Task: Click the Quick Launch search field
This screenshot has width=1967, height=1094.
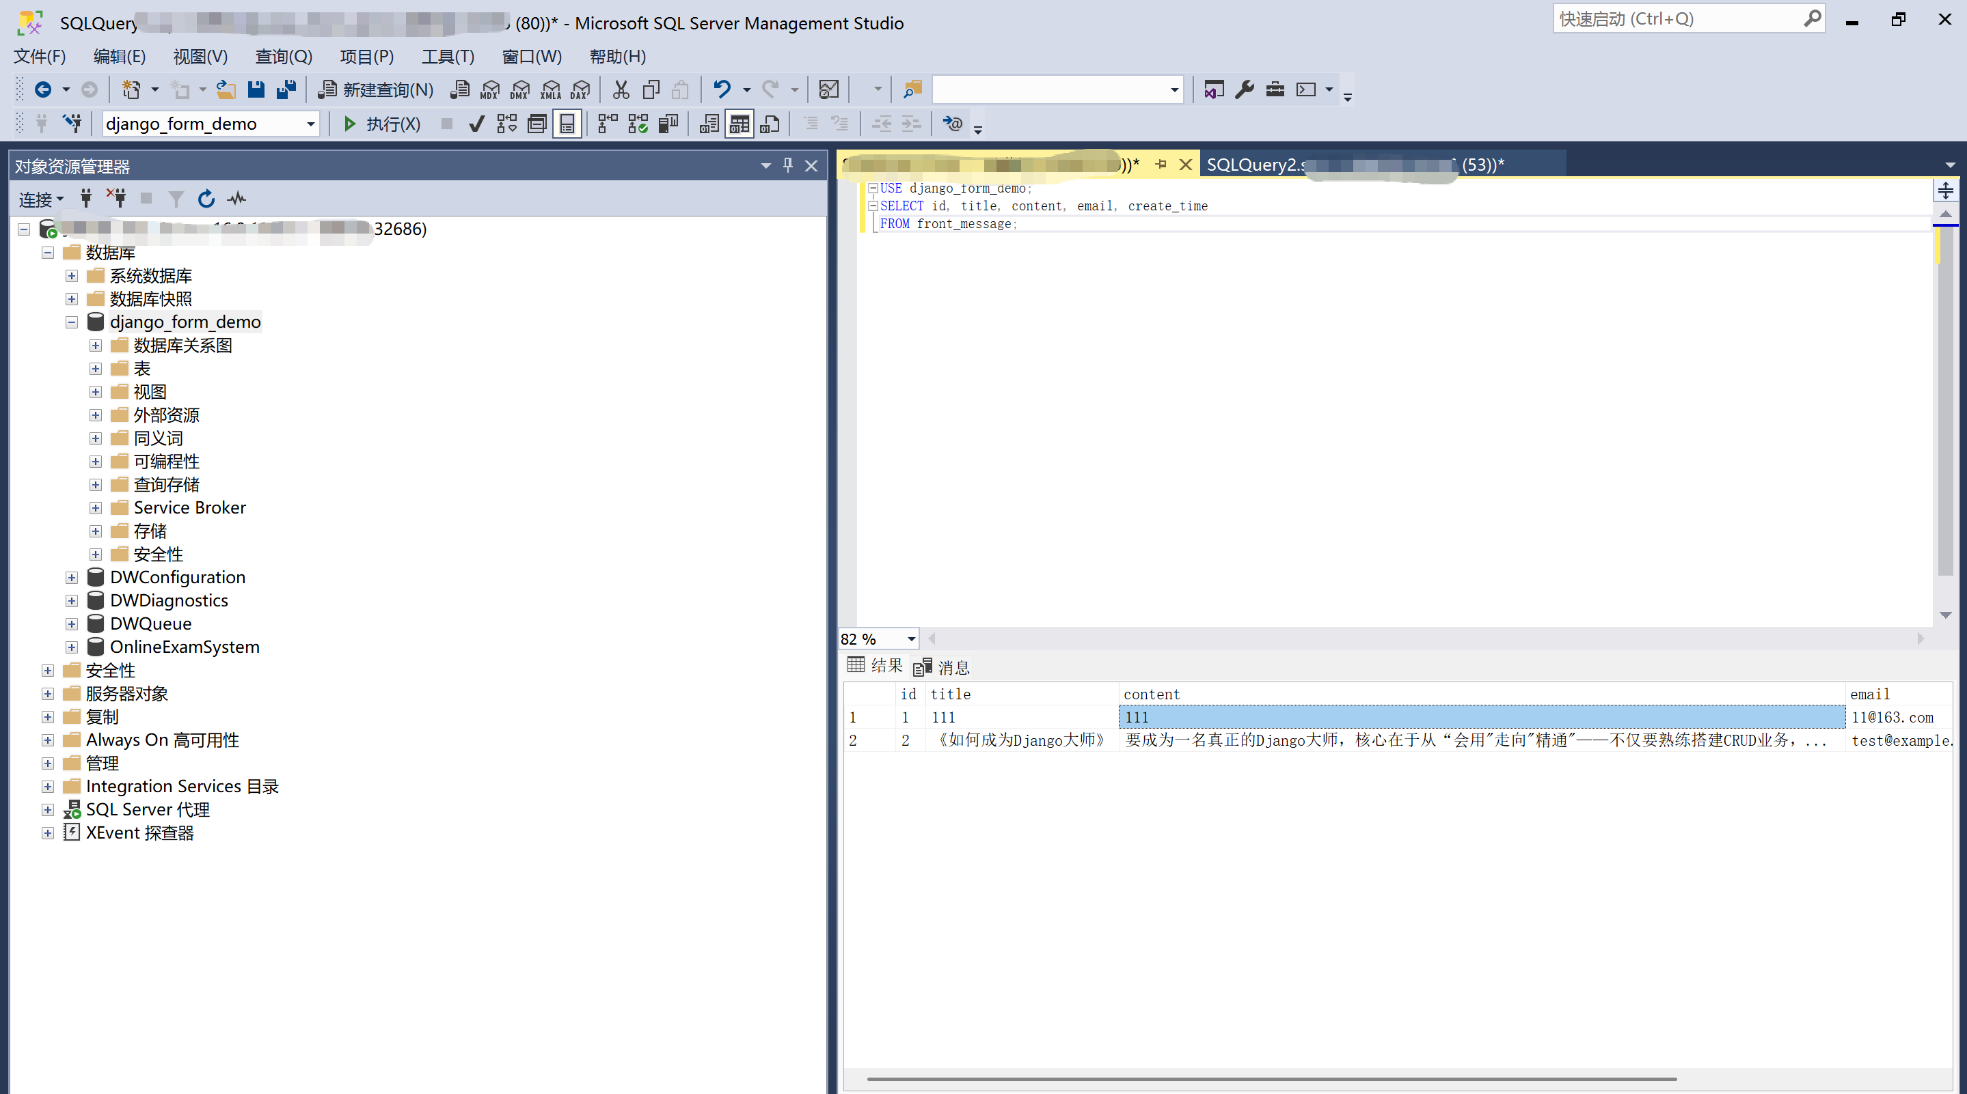Action: (x=1679, y=19)
